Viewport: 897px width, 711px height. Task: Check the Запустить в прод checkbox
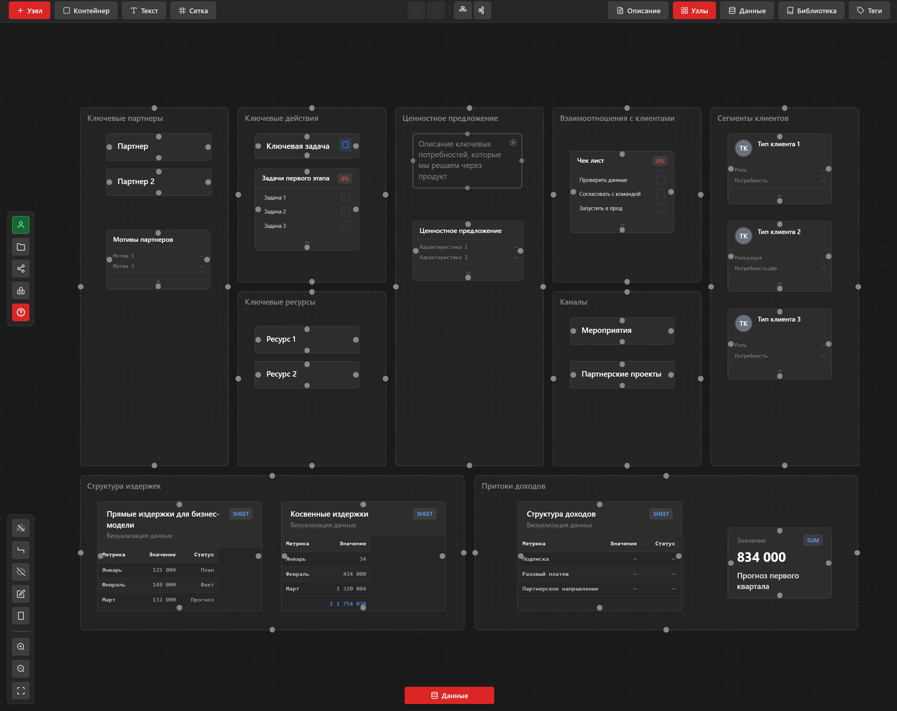660,208
